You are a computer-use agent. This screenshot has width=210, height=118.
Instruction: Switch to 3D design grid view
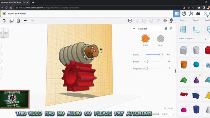click(177, 14)
